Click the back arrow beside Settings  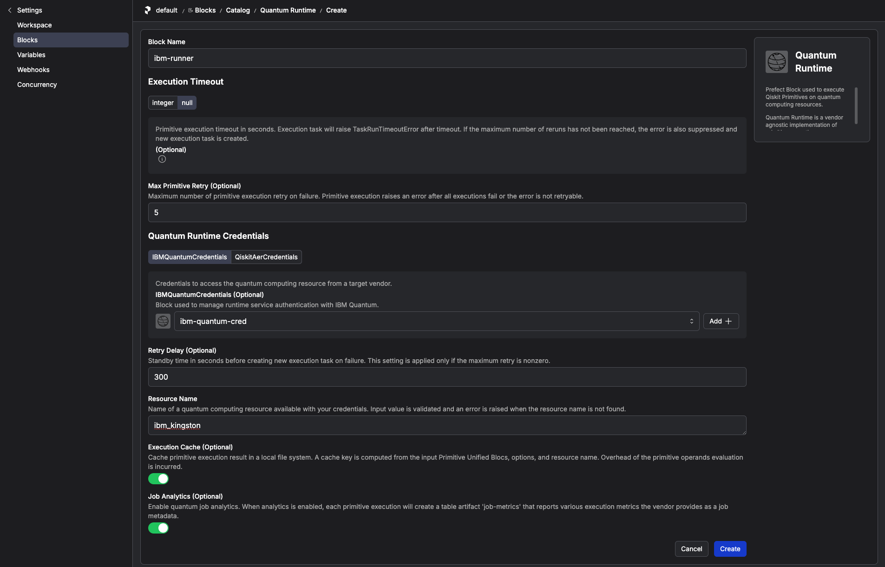pos(10,10)
